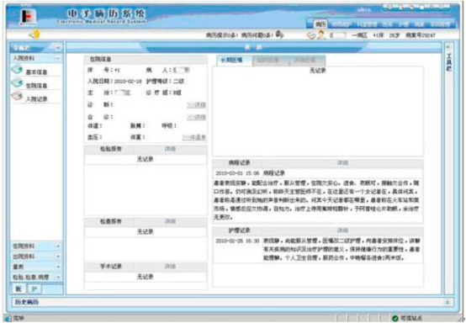Click the 病历提示0条 notice text

tap(222, 35)
